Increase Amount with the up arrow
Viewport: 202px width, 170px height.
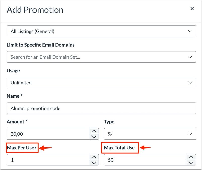point(94,131)
